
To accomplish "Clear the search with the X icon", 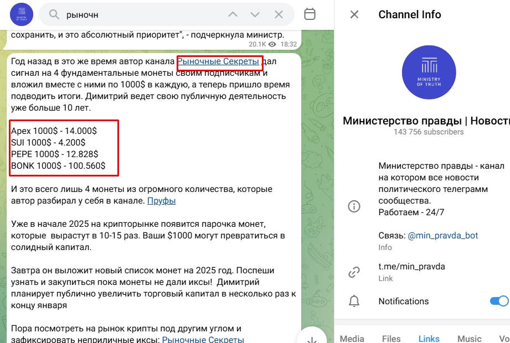I will (x=279, y=14).
